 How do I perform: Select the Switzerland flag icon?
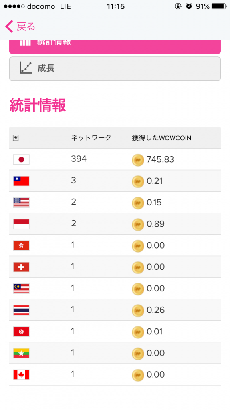pos(21,267)
